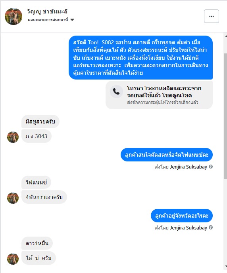227x273 pixels.
Task: Select the blue province question message
Action: (182, 216)
